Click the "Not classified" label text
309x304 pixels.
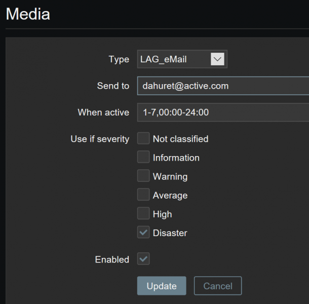180,139
